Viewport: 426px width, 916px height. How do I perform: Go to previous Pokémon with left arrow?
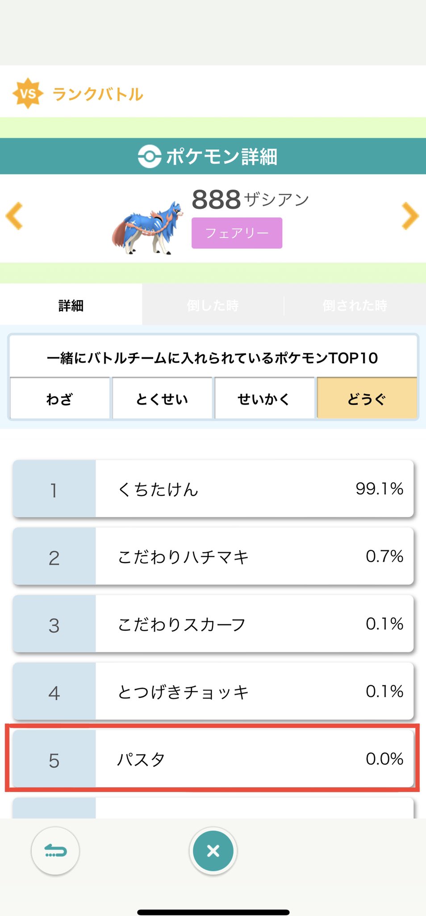[15, 216]
